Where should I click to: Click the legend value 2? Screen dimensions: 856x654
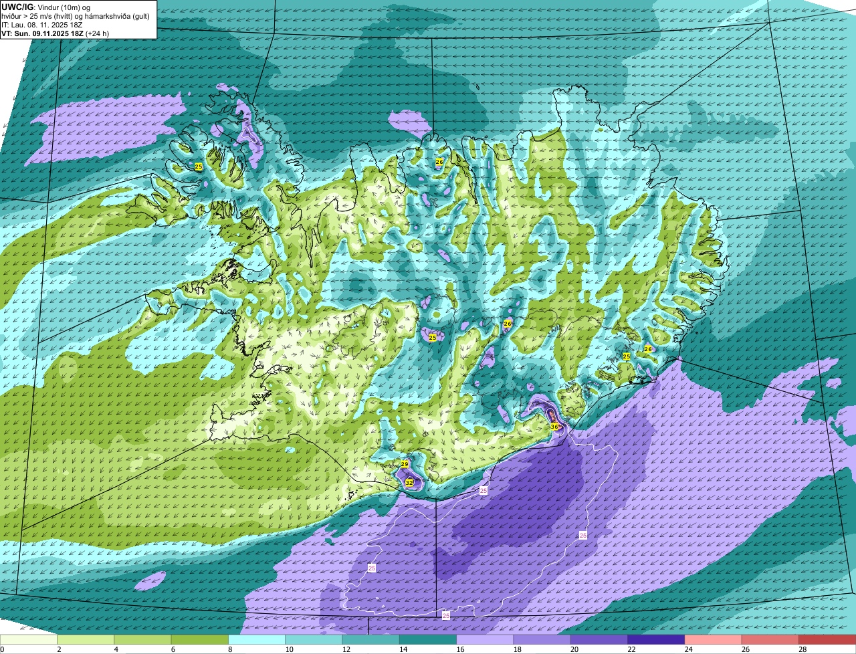[x=59, y=649]
